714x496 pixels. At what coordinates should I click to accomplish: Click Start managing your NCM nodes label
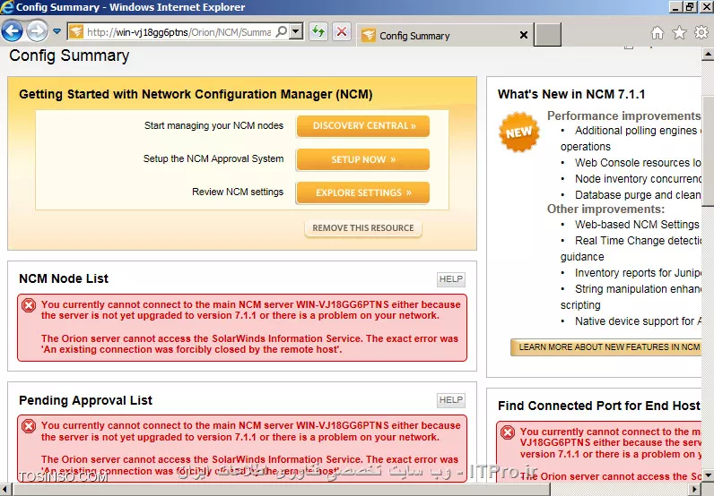(x=214, y=126)
